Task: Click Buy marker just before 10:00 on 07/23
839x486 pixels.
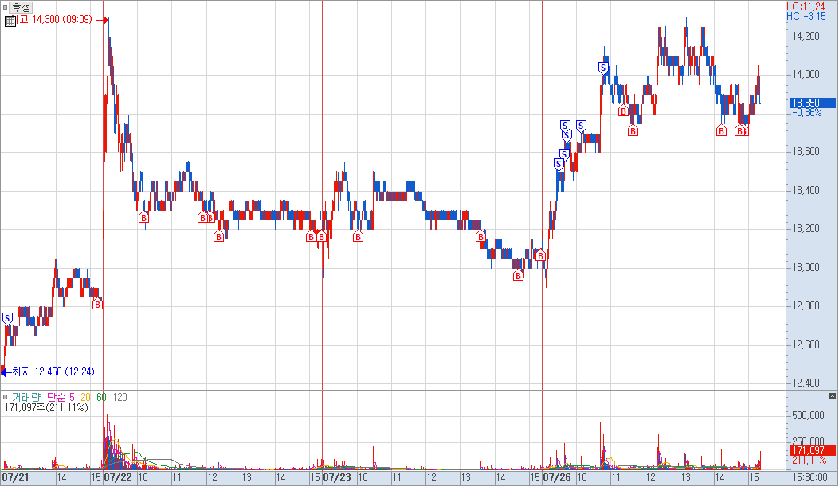Action: (358, 236)
